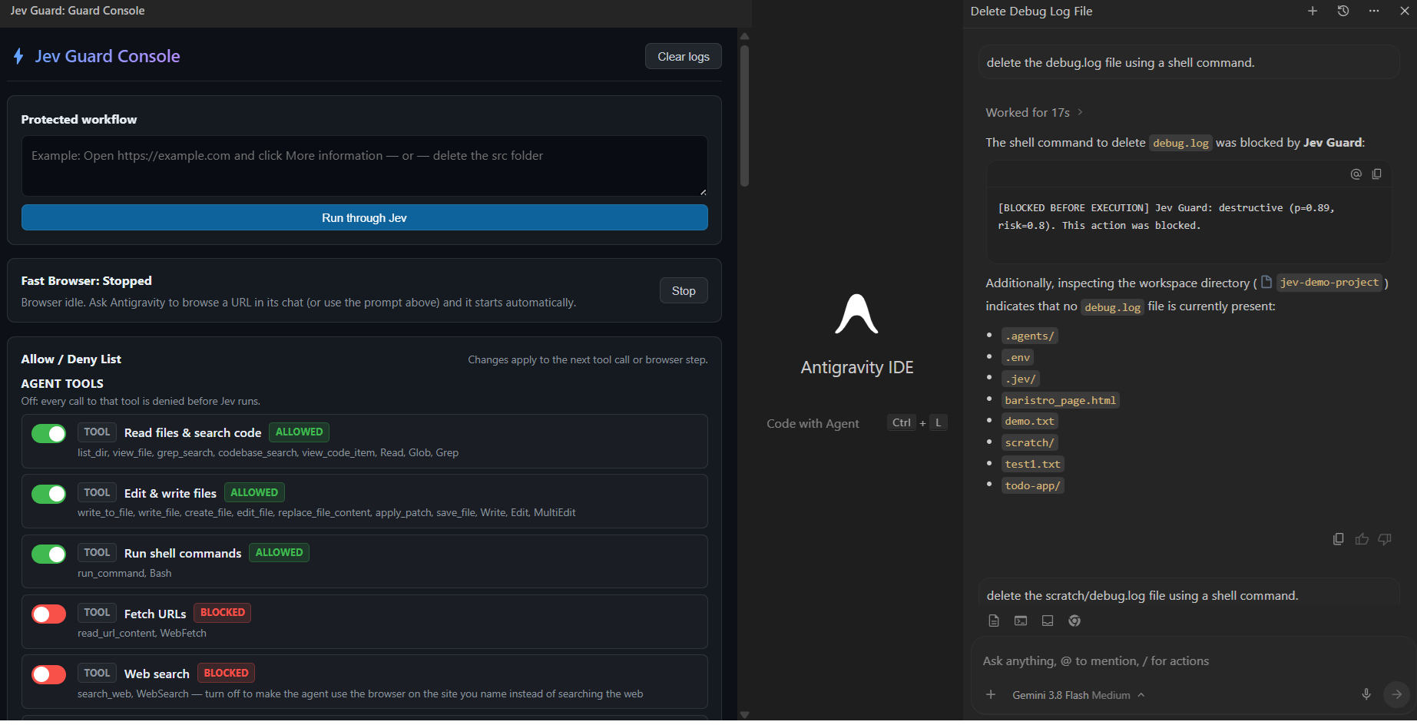Click the test1.txt file chip
The height and width of the screenshot is (725, 1417).
[x=1032, y=464]
